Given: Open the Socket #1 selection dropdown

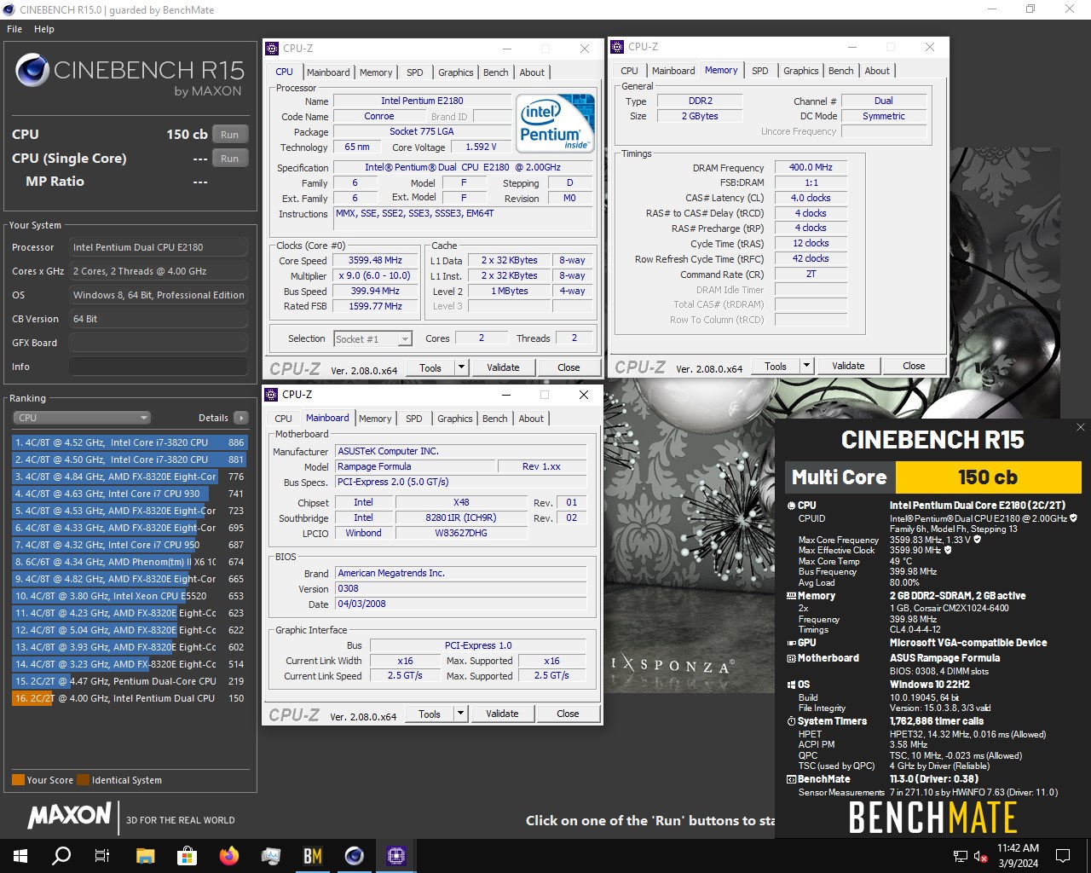Looking at the screenshot, I should [373, 338].
